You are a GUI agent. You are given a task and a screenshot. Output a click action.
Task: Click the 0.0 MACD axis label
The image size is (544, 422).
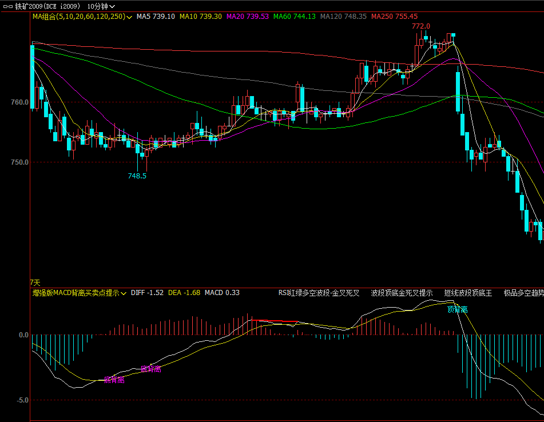tap(23, 335)
